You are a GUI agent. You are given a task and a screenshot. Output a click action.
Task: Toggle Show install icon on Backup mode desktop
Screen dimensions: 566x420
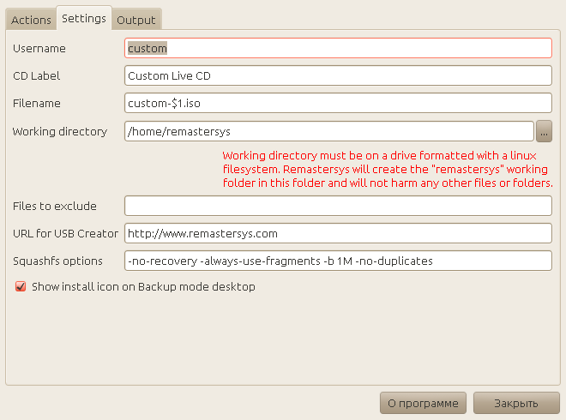21,287
